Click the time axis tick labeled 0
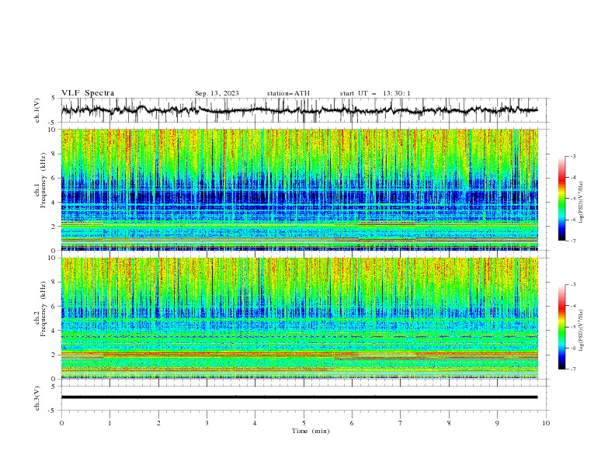Screen dimensions: 615x475 click(x=61, y=423)
